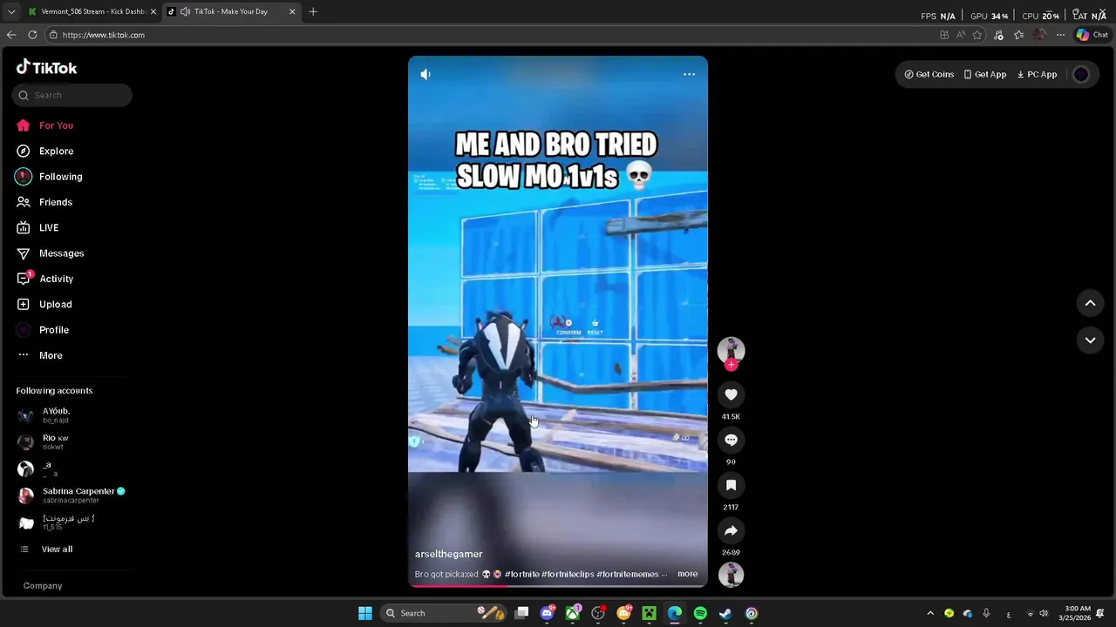Screen dimensions: 1116x627
Task: Open the arselthegamer profile link
Action: (x=448, y=554)
